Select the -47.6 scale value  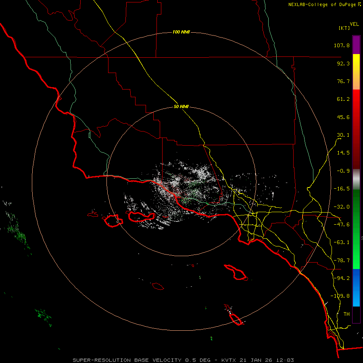342,225
